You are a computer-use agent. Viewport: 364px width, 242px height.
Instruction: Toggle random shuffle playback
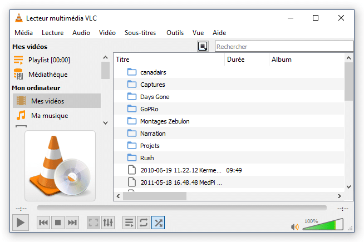pos(158,223)
